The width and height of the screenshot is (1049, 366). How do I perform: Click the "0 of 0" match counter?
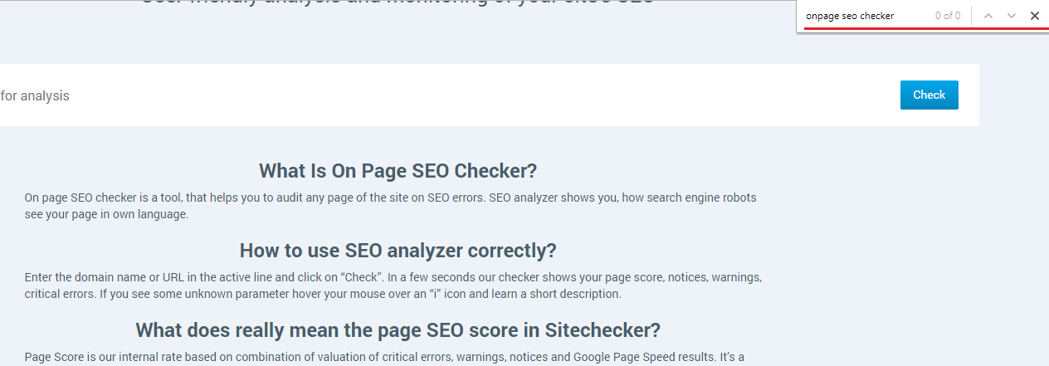[x=947, y=16]
